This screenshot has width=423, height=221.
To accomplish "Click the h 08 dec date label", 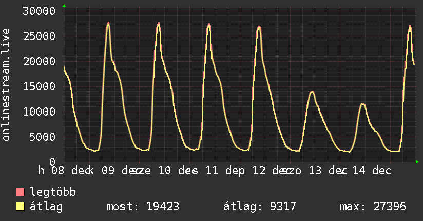I will point(65,171).
